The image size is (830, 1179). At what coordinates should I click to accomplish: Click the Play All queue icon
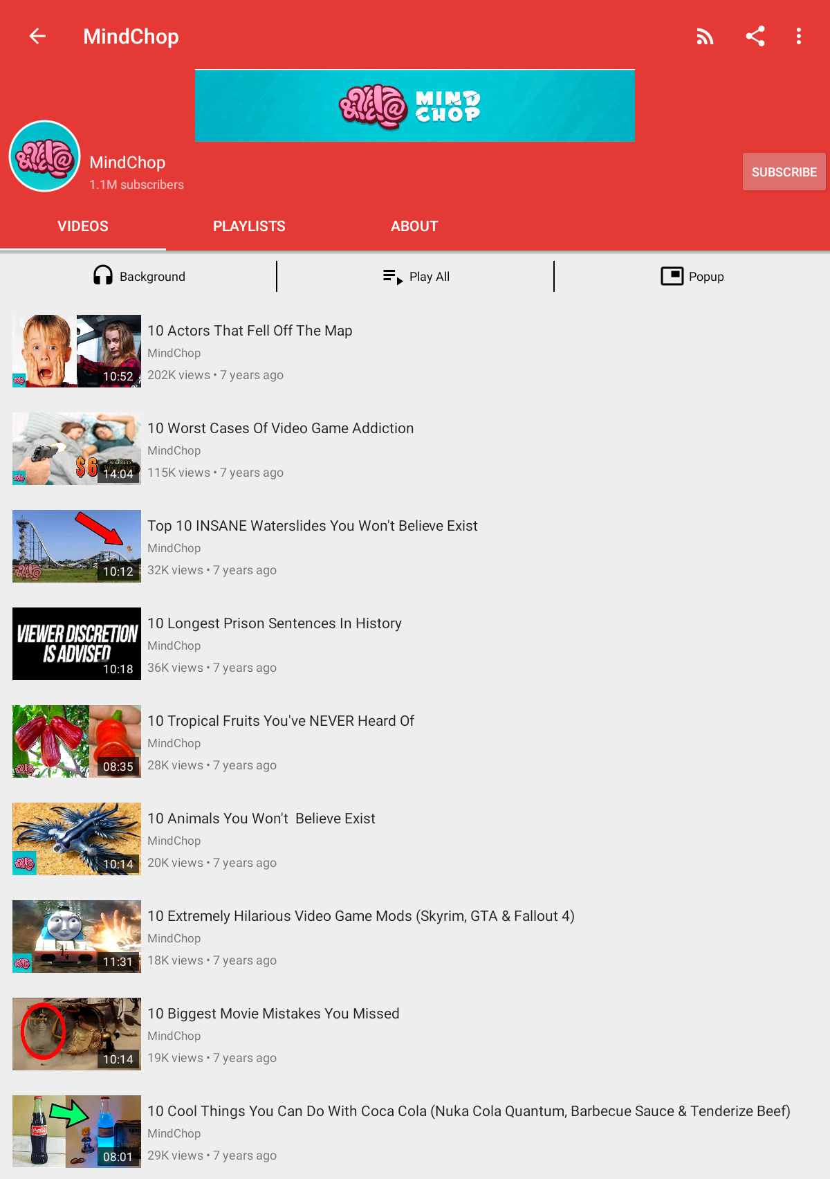393,277
